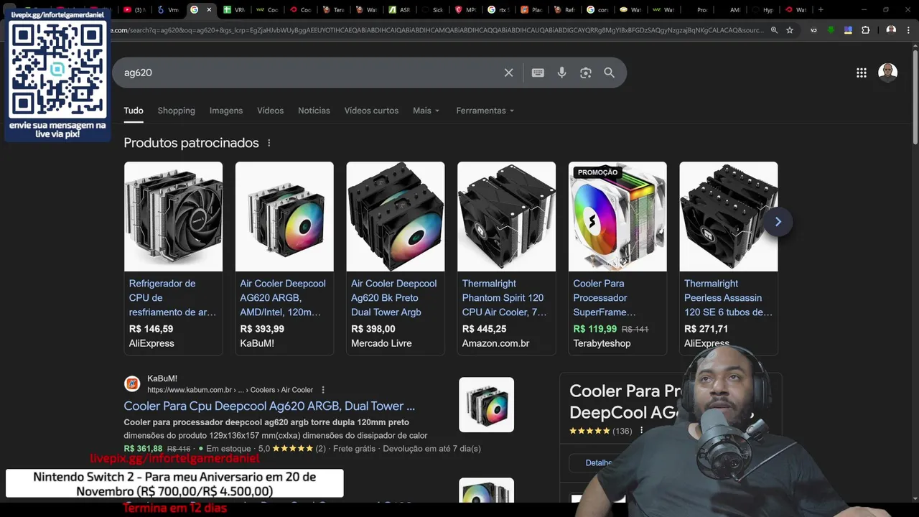
Task: Close the active Google search tab
Action: click(x=209, y=9)
